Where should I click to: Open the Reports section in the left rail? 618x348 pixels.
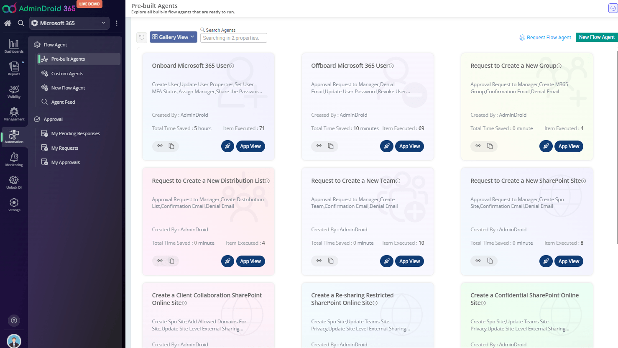pyautogui.click(x=14, y=69)
